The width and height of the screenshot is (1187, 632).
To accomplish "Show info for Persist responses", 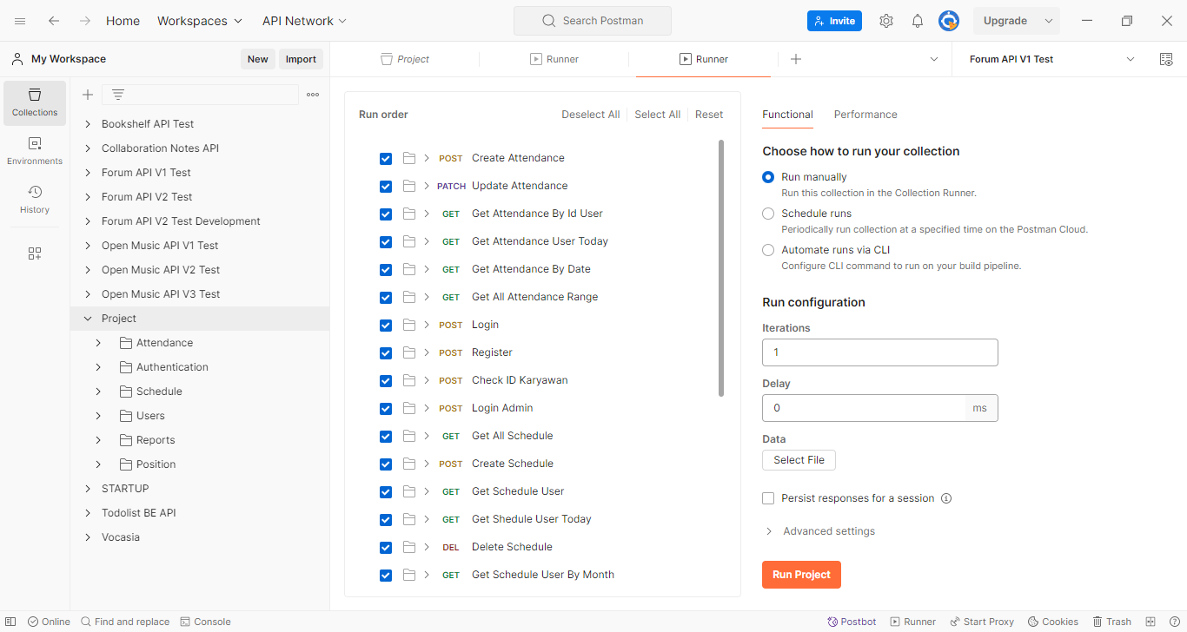I will pyautogui.click(x=946, y=498).
